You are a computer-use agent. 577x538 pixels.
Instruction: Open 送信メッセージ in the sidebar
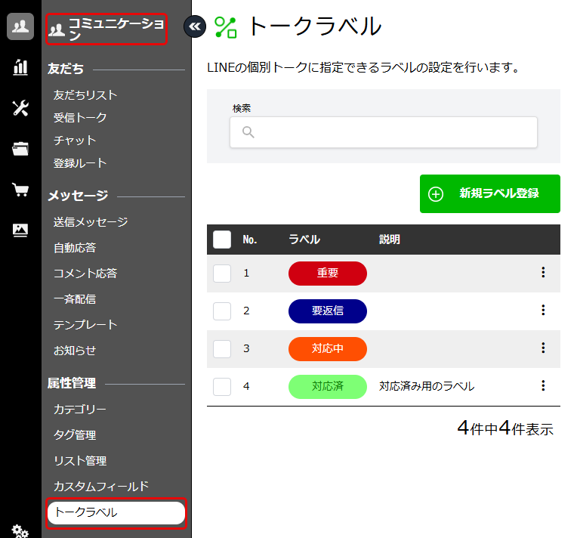pos(91,221)
